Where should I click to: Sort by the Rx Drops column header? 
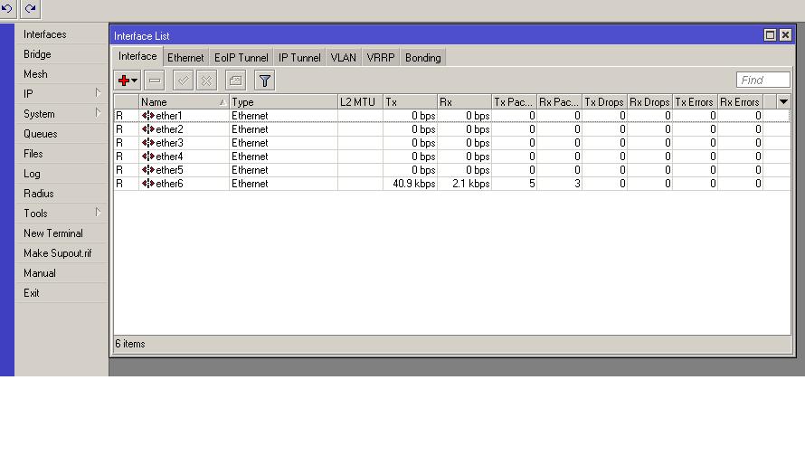point(649,101)
